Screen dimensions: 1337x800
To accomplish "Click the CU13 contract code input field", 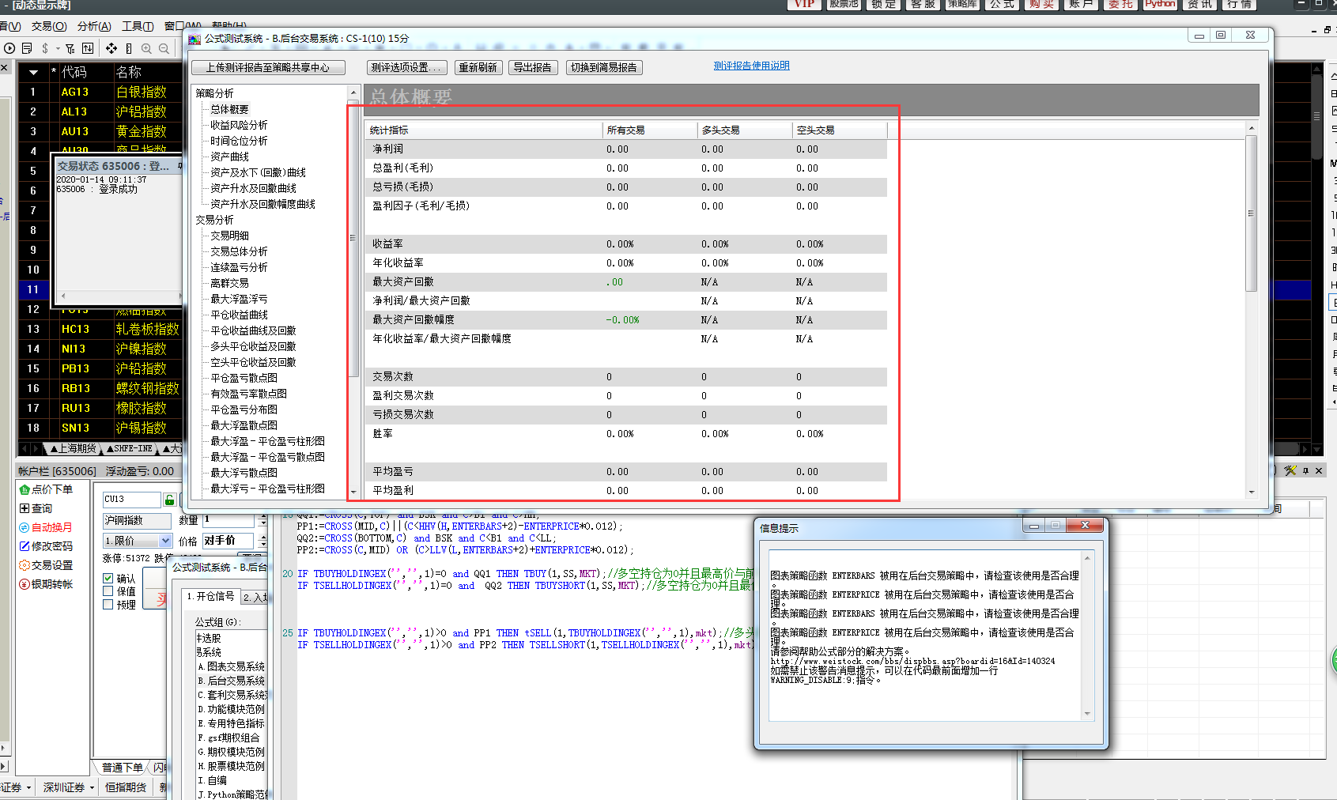I will click(x=131, y=500).
